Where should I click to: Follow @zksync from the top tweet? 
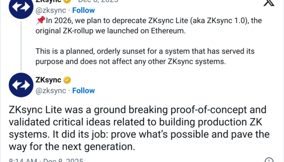(83, 11)
